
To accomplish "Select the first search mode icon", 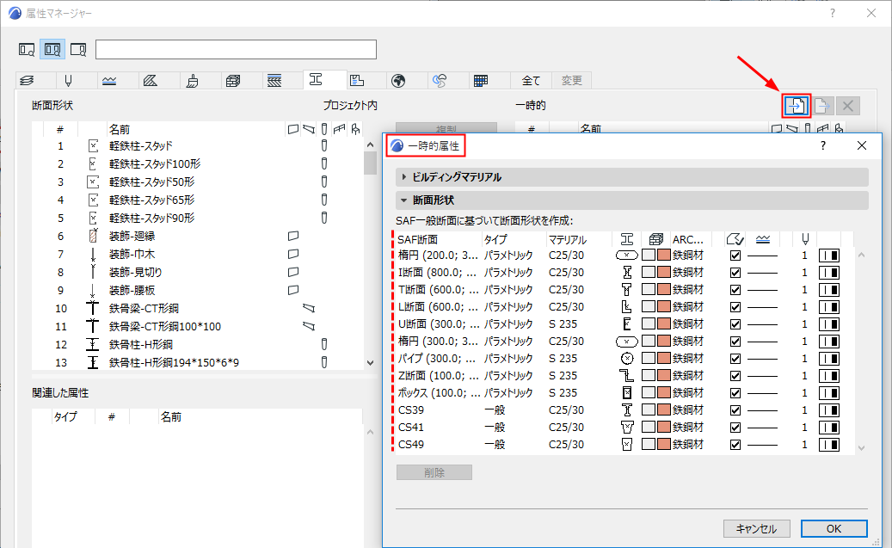I will click(x=28, y=49).
